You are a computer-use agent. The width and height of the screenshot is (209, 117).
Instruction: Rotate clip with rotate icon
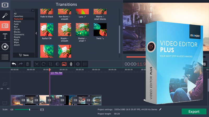pyautogui.click(x=44, y=64)
